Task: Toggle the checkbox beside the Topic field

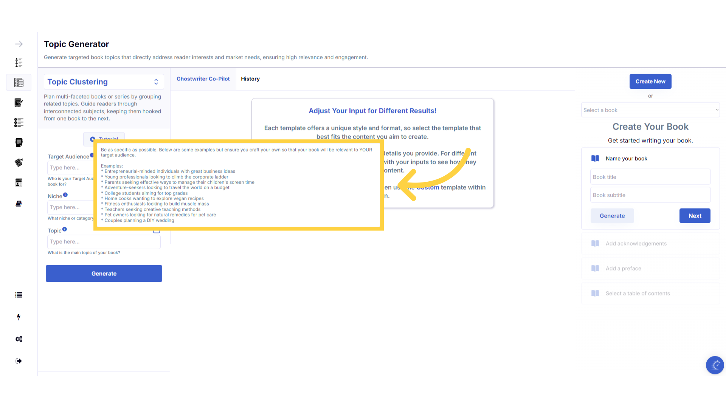Action: 157,231
